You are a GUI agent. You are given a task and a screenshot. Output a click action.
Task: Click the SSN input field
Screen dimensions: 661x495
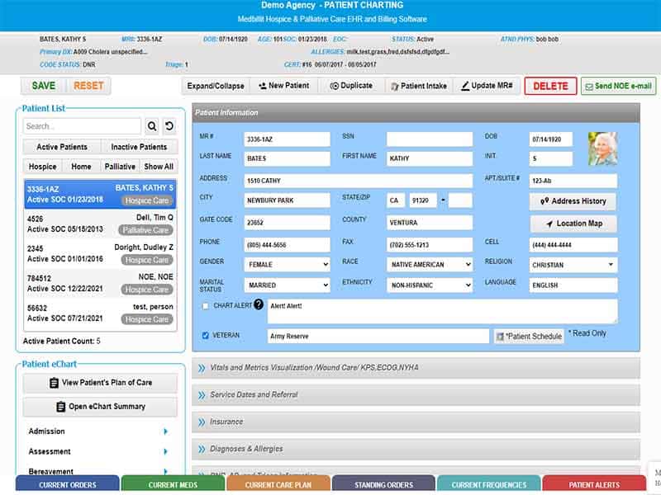pos(430,139)
